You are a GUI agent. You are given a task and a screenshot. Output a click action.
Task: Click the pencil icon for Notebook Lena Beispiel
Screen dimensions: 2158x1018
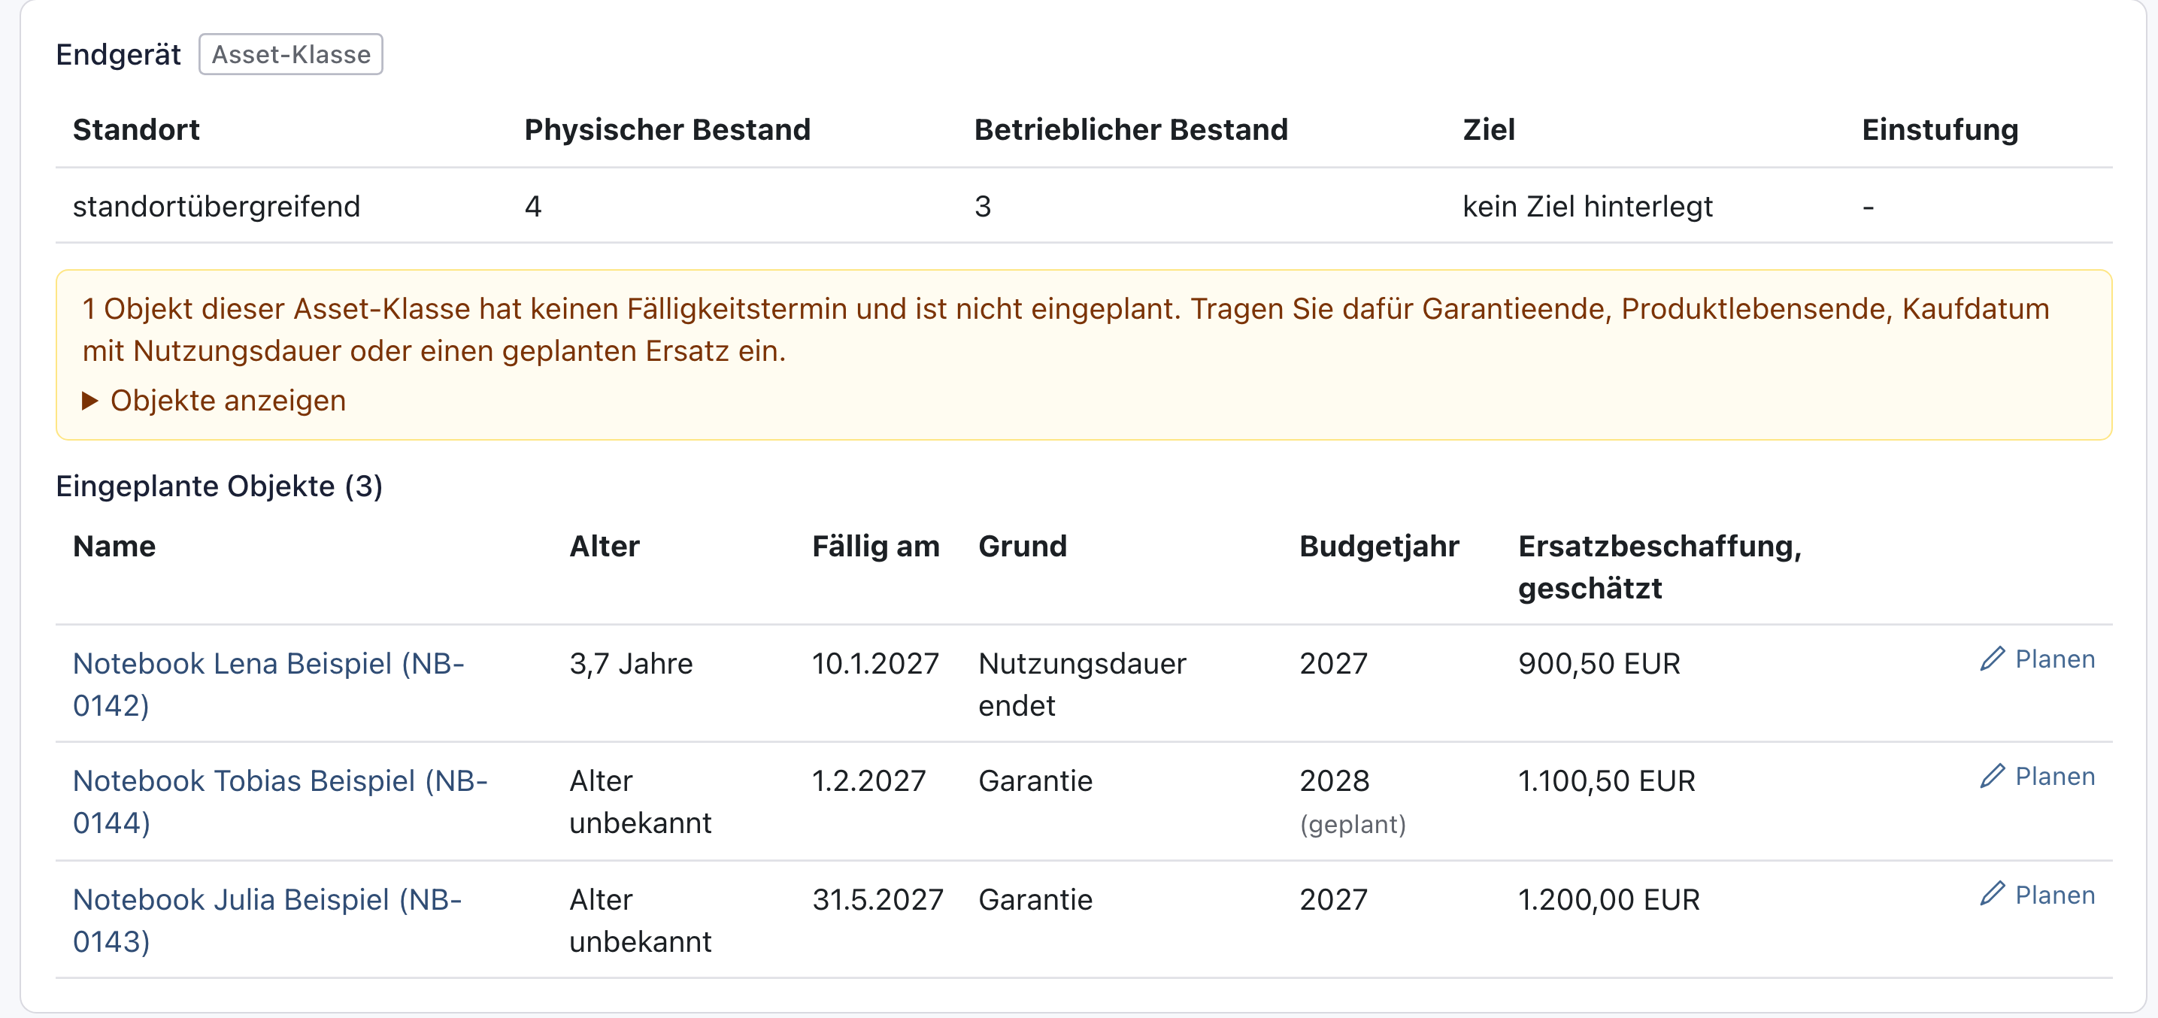tap(1992, 659)
